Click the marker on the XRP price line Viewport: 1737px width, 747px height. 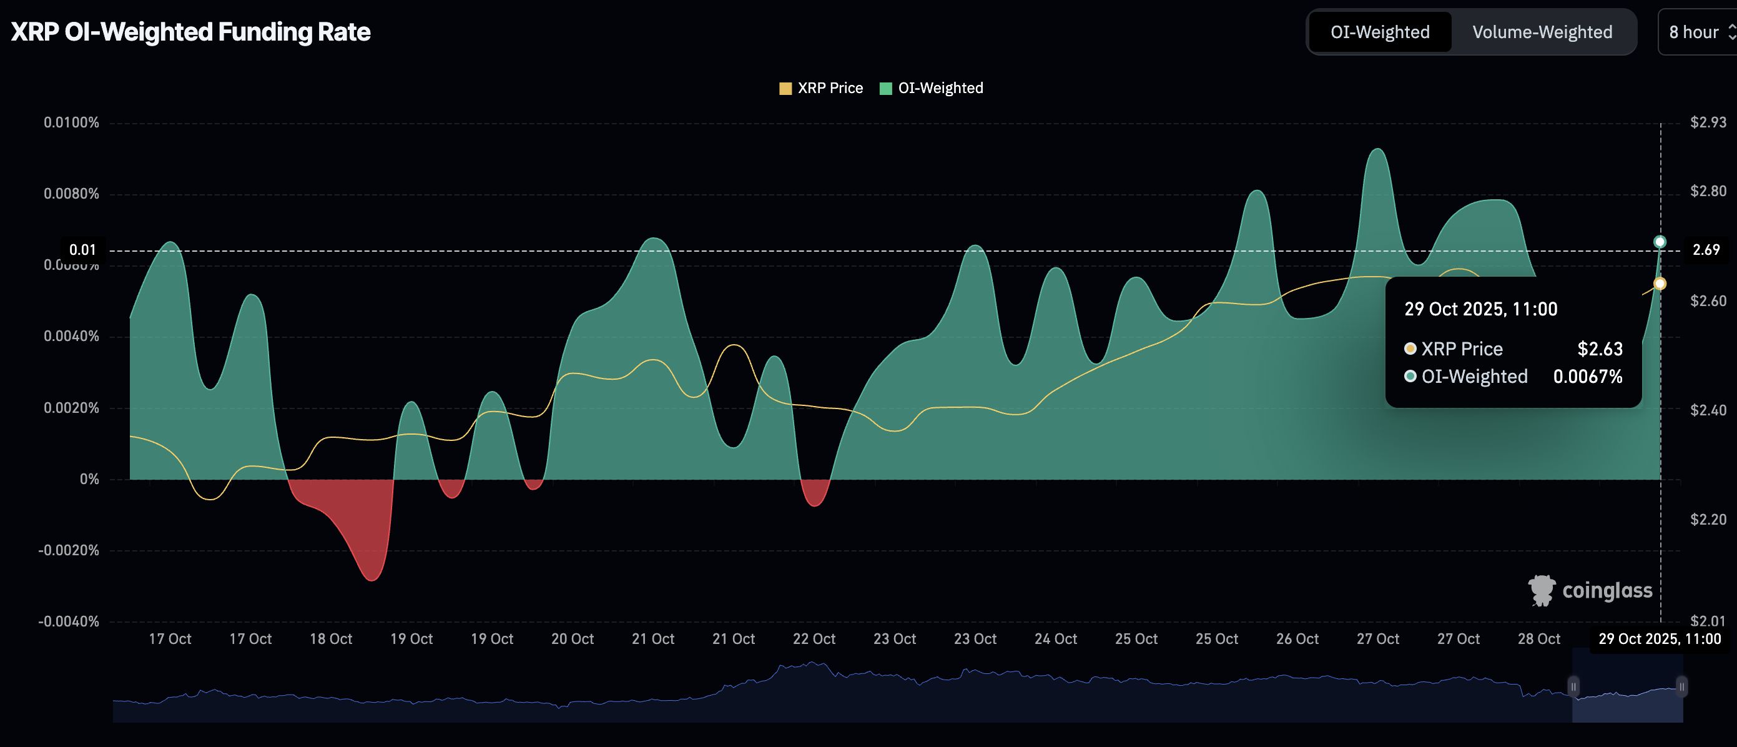(x=1660, y=284)
